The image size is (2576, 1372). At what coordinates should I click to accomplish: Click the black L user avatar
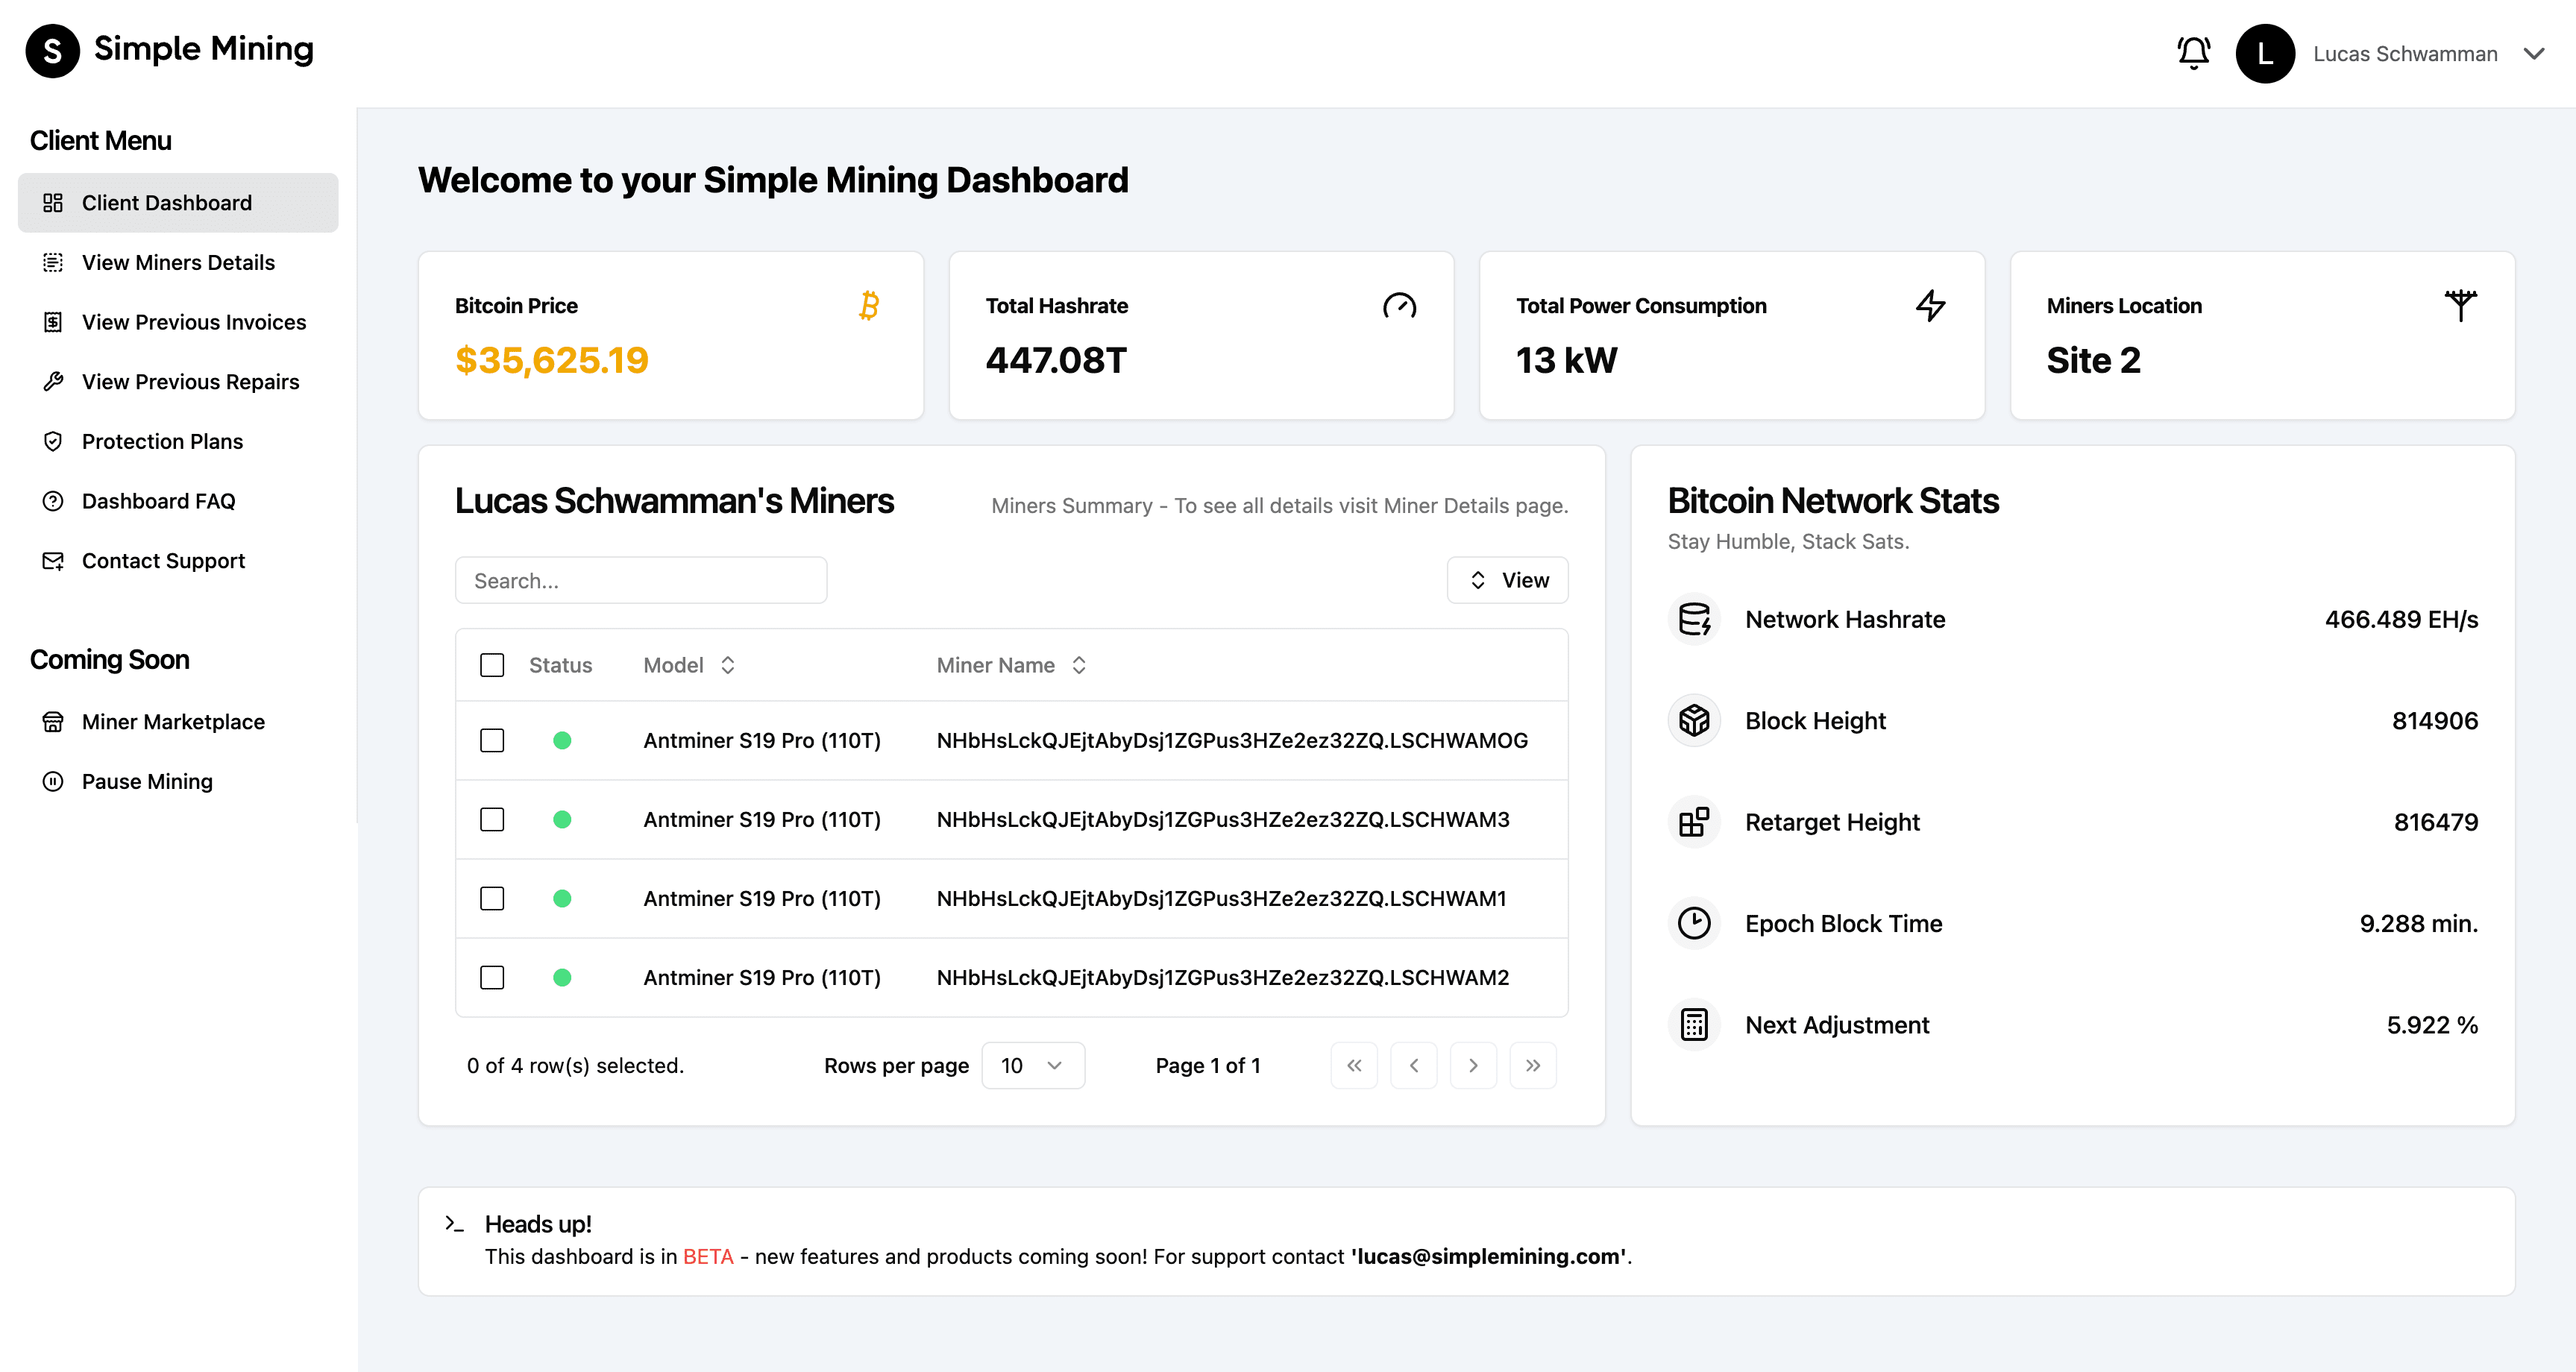pos(2265,54)
